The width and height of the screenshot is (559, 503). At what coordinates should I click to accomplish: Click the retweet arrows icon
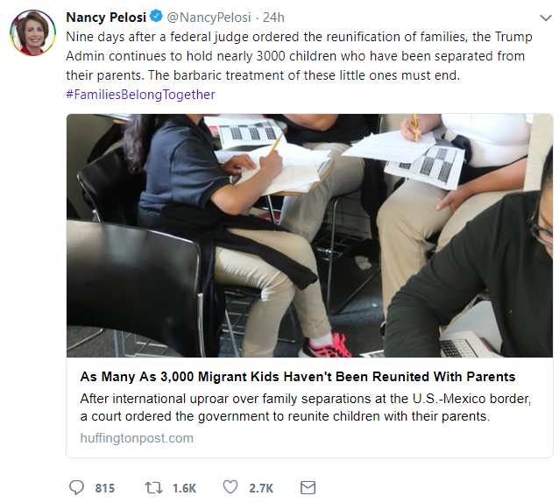(x=155, y=487)
